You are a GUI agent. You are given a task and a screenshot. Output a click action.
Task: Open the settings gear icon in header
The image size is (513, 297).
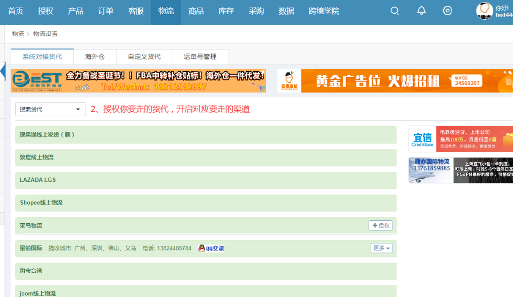click(x=447, y=11)
